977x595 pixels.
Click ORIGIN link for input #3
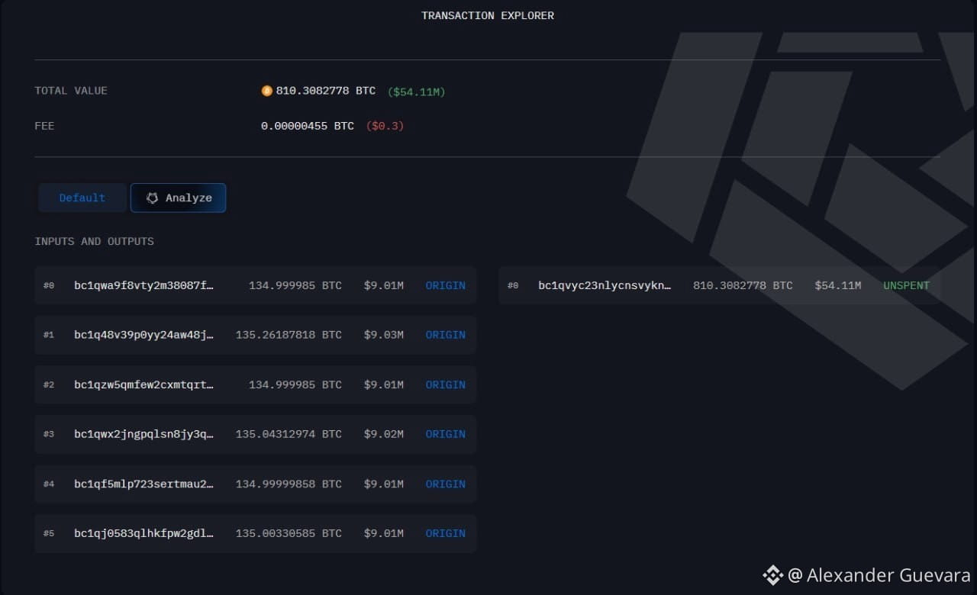[446, 434]
